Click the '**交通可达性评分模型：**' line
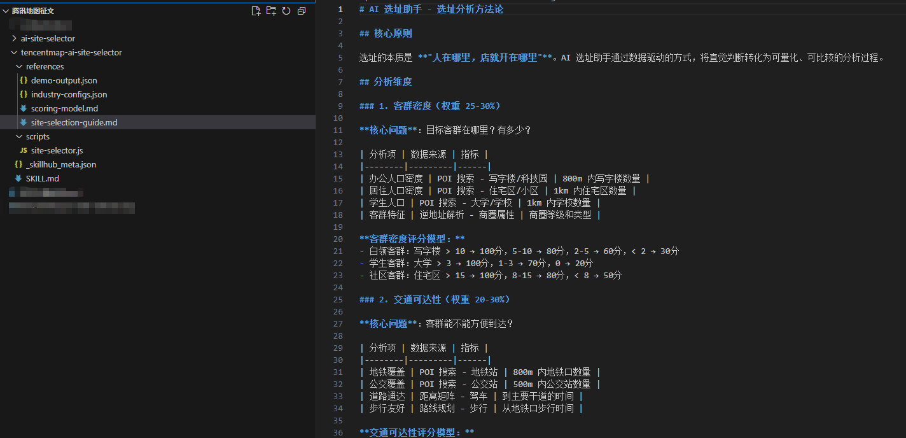Image resolution: width=906 pixels, height=438 pixels. 417,433
